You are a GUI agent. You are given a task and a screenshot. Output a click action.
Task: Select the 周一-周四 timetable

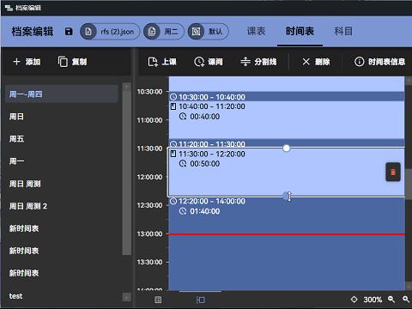[x=62, y=94]
